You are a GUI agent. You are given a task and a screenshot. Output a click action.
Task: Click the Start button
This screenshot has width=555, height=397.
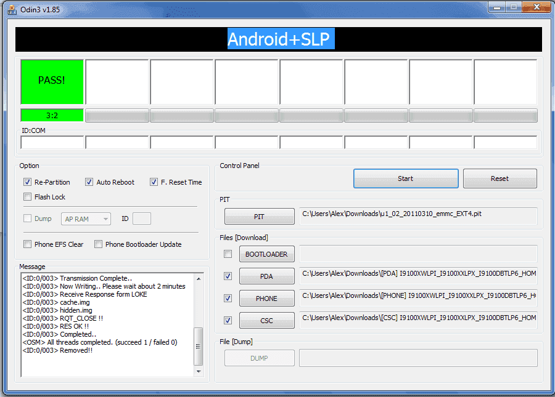point(406,178)
